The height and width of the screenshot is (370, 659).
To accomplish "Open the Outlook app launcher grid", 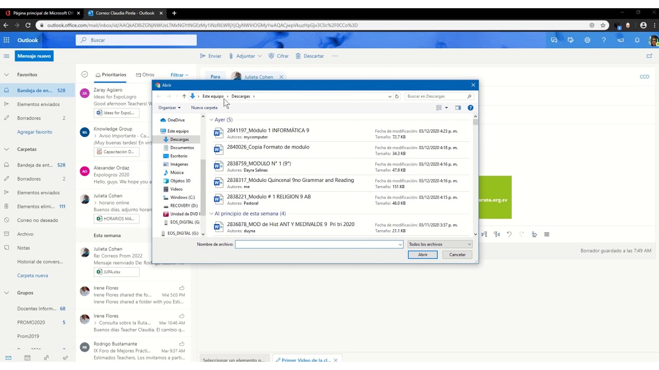I will click(6, 40).
